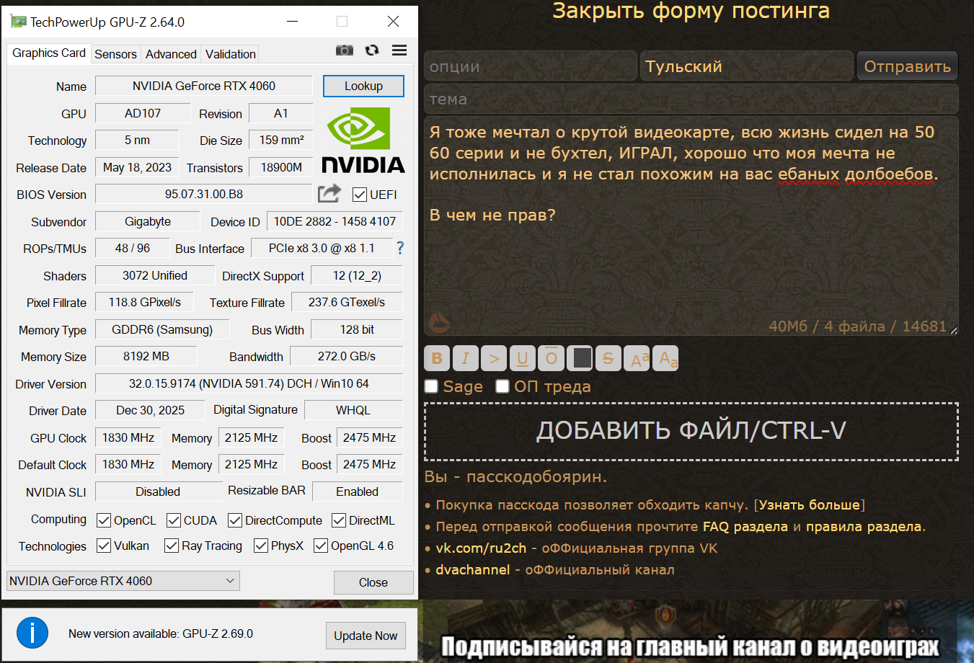Open the dvachannel link
Screen dimensions: 974x663
pyautogui.click(x=472, y=569)
